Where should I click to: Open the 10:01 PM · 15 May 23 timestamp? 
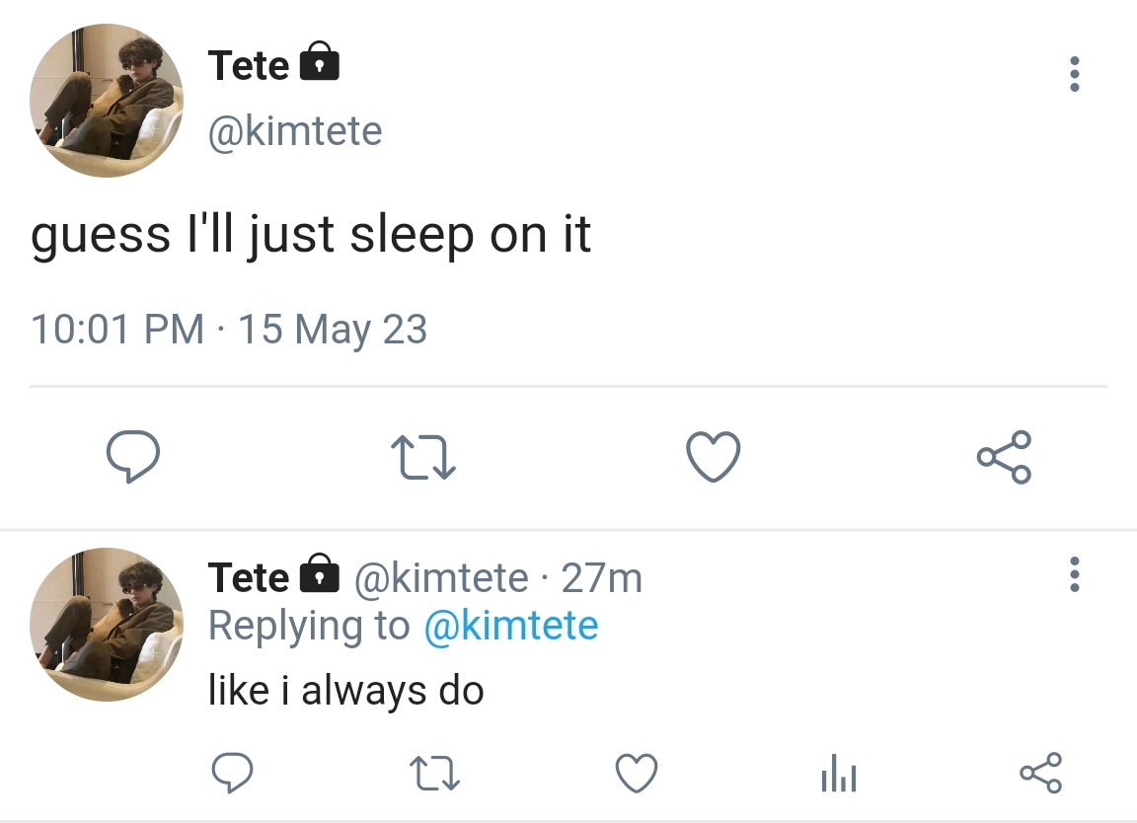point(229,330)
